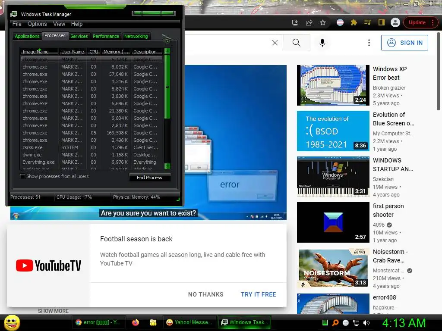Screen dimensions: 442x331
Task: Select the dwm.exe process row
Action: point(92,155)
